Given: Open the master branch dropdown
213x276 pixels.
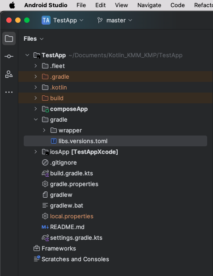Looking at the screenshot, I should pyautogui.click(x=119, y=20).
